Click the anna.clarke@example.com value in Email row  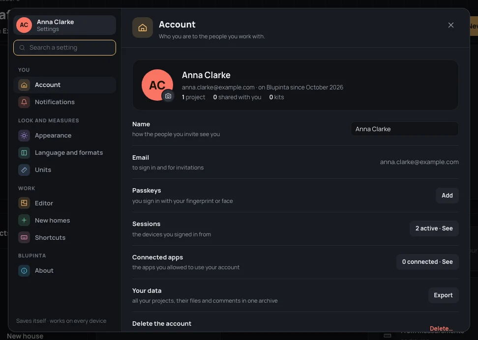(419, 162)
